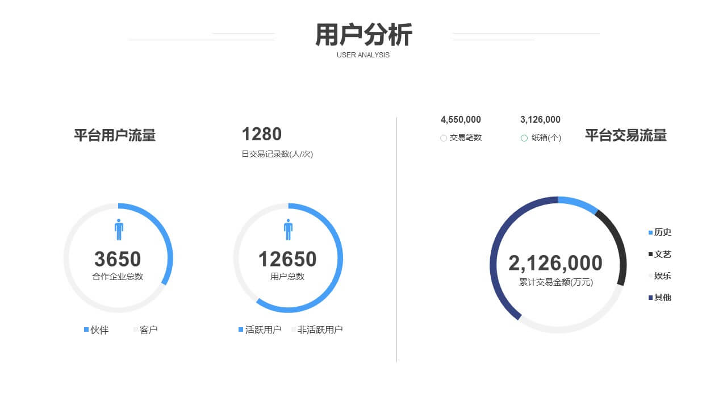This screenshot has width=727, height=409.
Task: Click the navy legend square for 其他
Action: (x=650, y=298)
